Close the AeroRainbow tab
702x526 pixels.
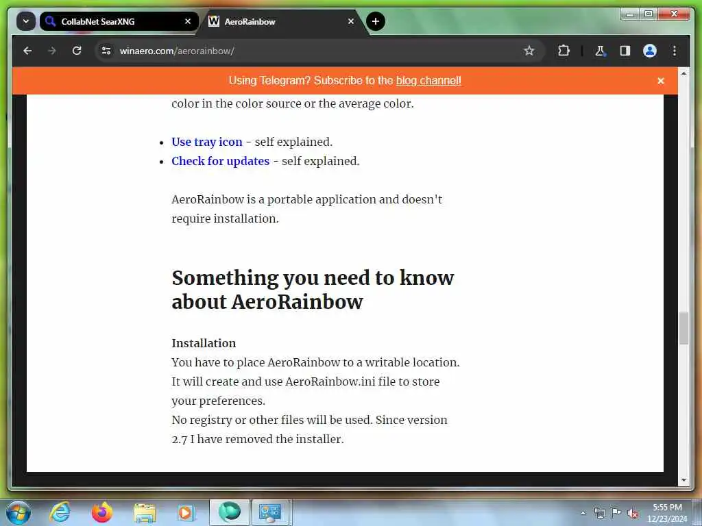(x=351, y=21)
